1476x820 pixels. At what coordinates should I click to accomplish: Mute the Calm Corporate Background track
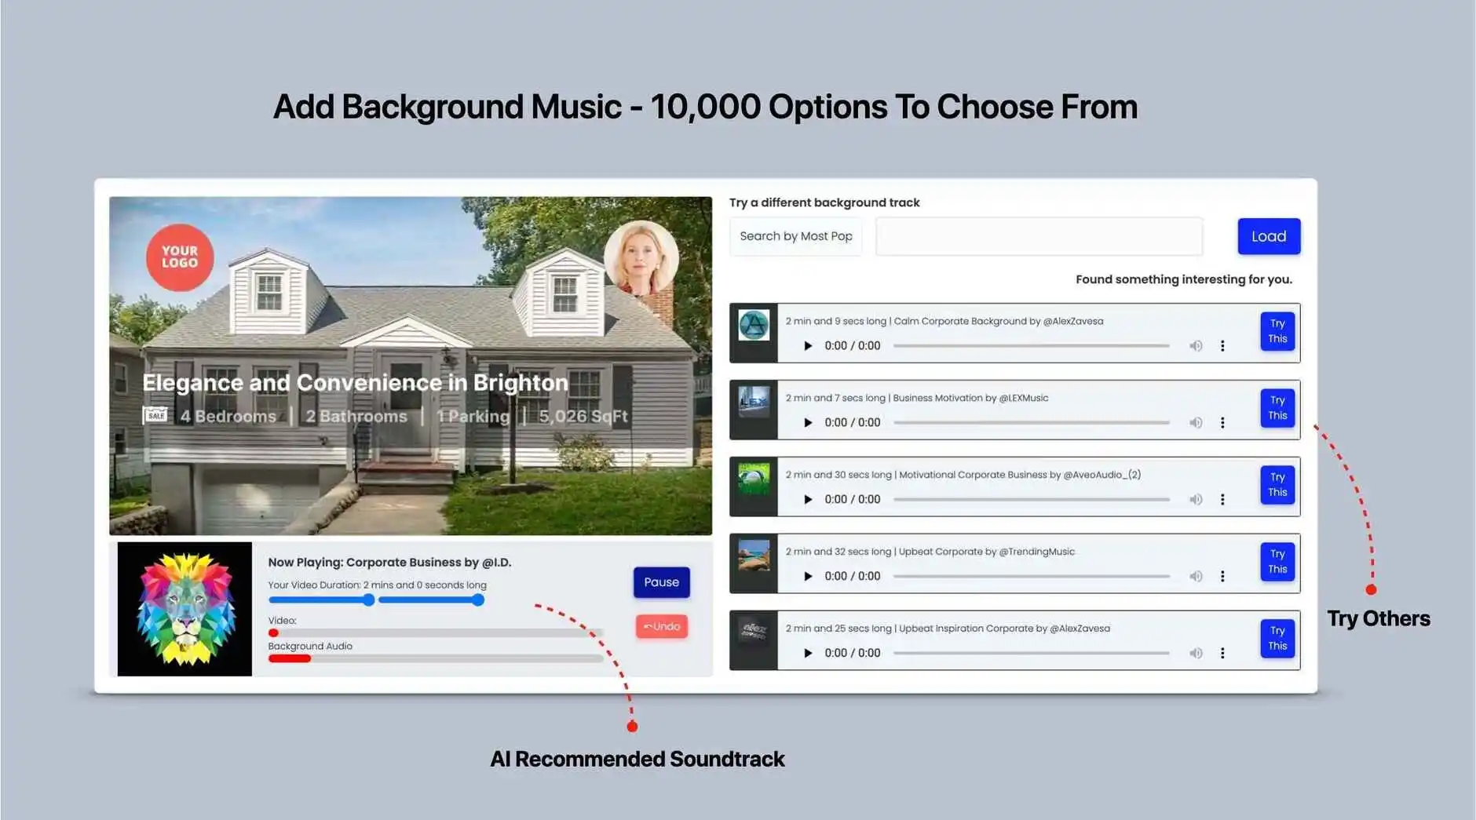(1196, 345)
